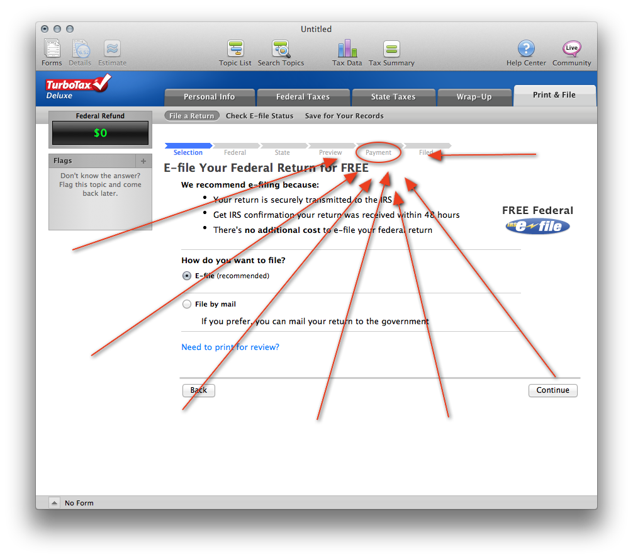The image size is (633, 559).
Task: Click the How do you want to file heading
Action: [x=233, y=260]
